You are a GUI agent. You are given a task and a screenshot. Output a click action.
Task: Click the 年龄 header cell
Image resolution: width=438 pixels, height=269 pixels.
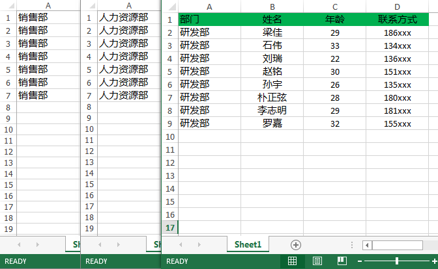[334, 19]
